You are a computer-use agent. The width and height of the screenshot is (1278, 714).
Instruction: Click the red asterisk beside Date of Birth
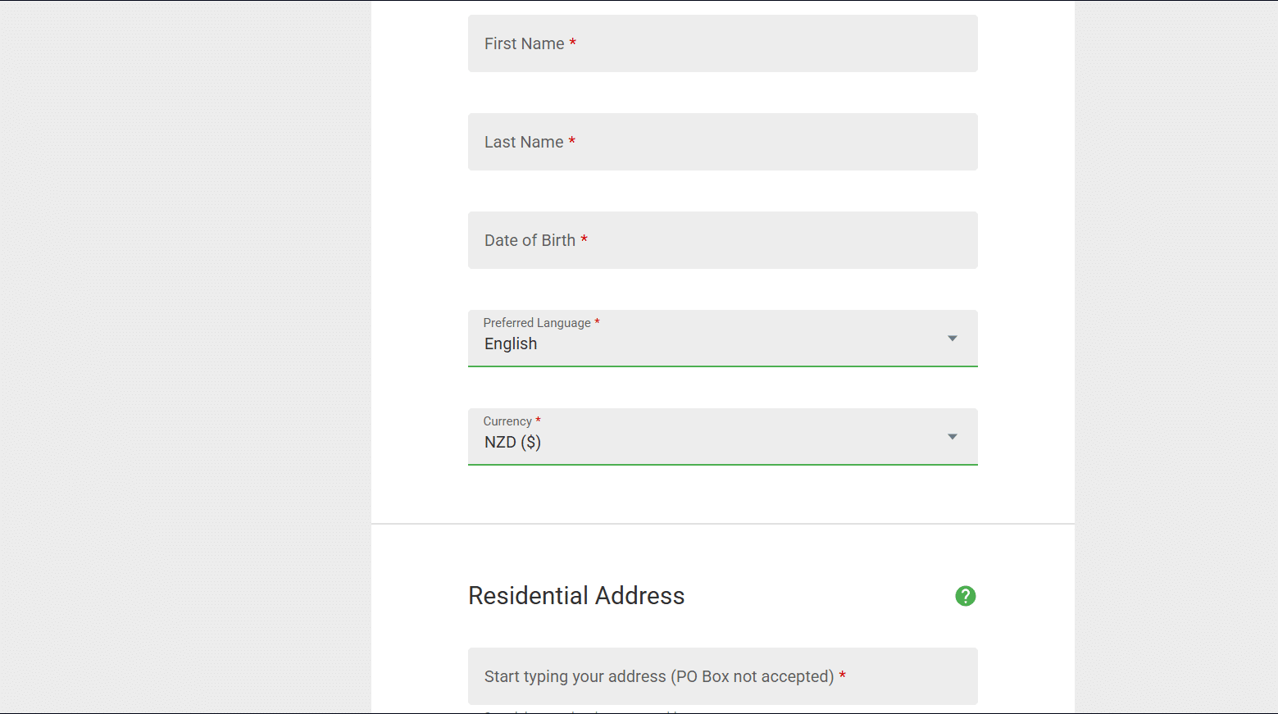click(584, 239)
